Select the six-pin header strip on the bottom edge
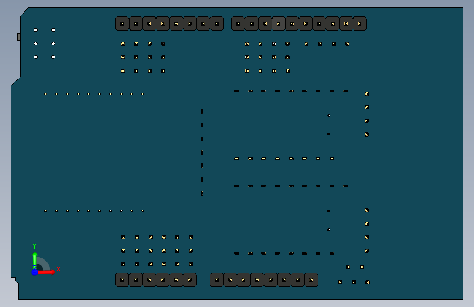 coord(156,280)
